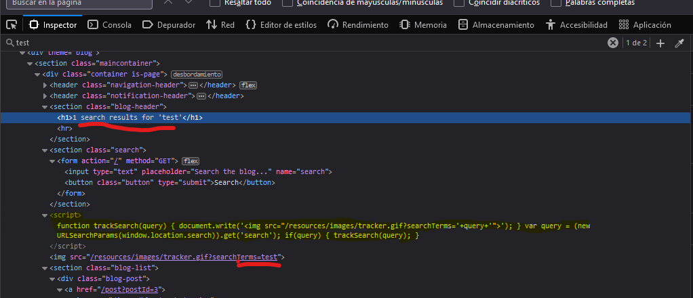Enable the Resaltar todo checkbox
This screenshot has height=298, width=693.
tap(215, 3)
